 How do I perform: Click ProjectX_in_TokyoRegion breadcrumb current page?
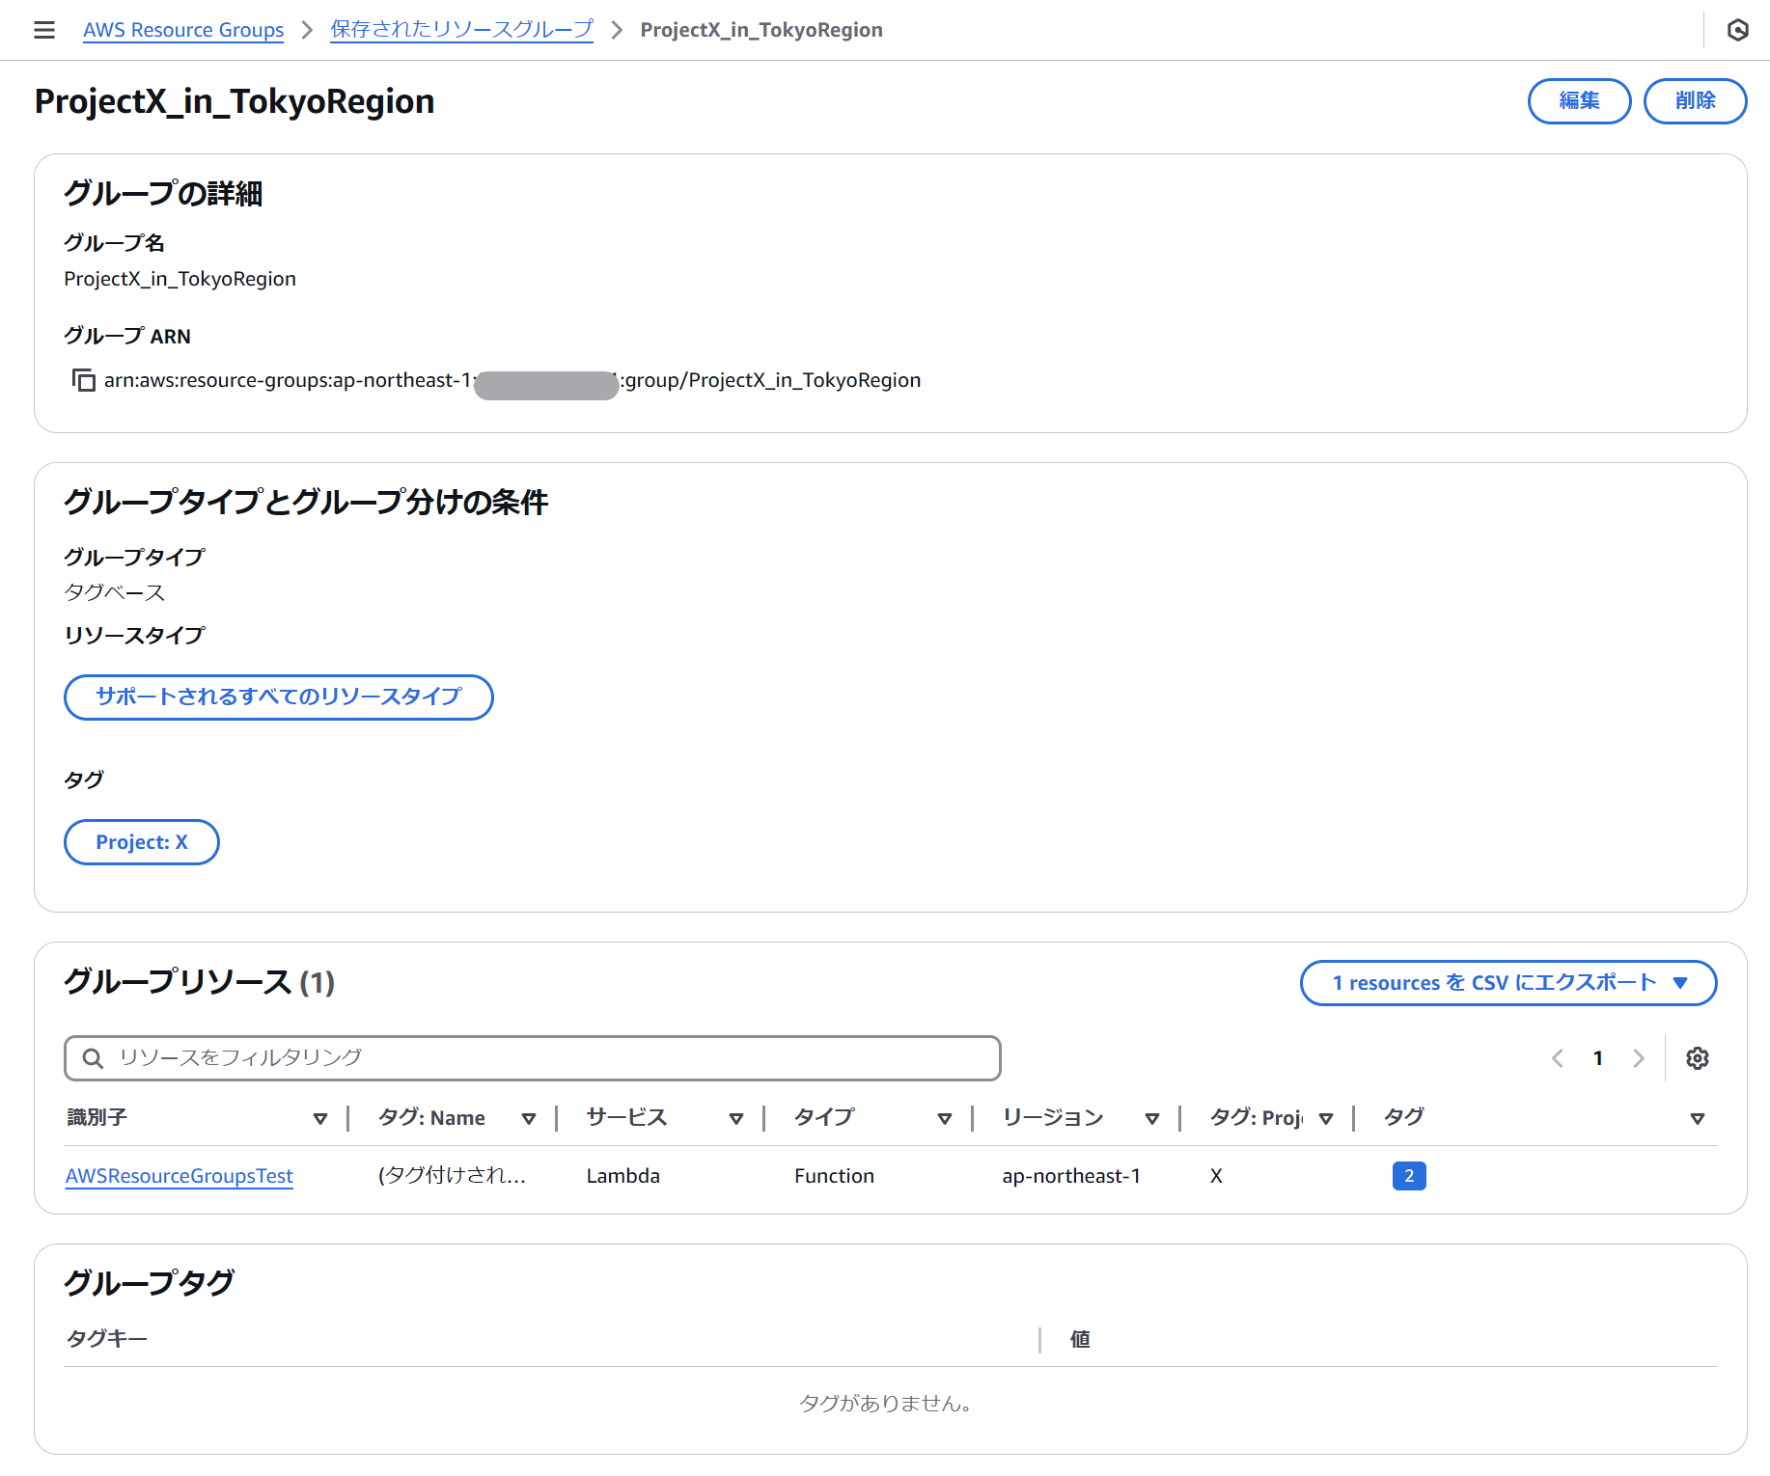[x=761, y=30]
